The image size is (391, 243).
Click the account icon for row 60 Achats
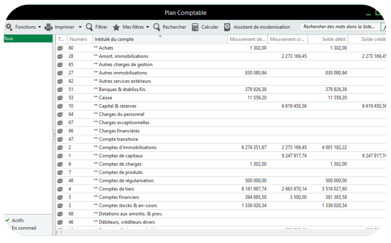(x=60, y=48)
